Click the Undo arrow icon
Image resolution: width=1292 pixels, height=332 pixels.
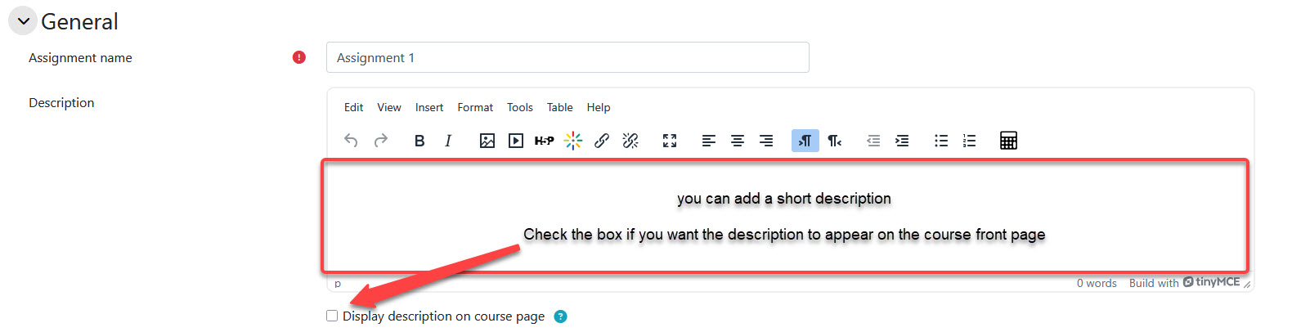click(351, 141)
